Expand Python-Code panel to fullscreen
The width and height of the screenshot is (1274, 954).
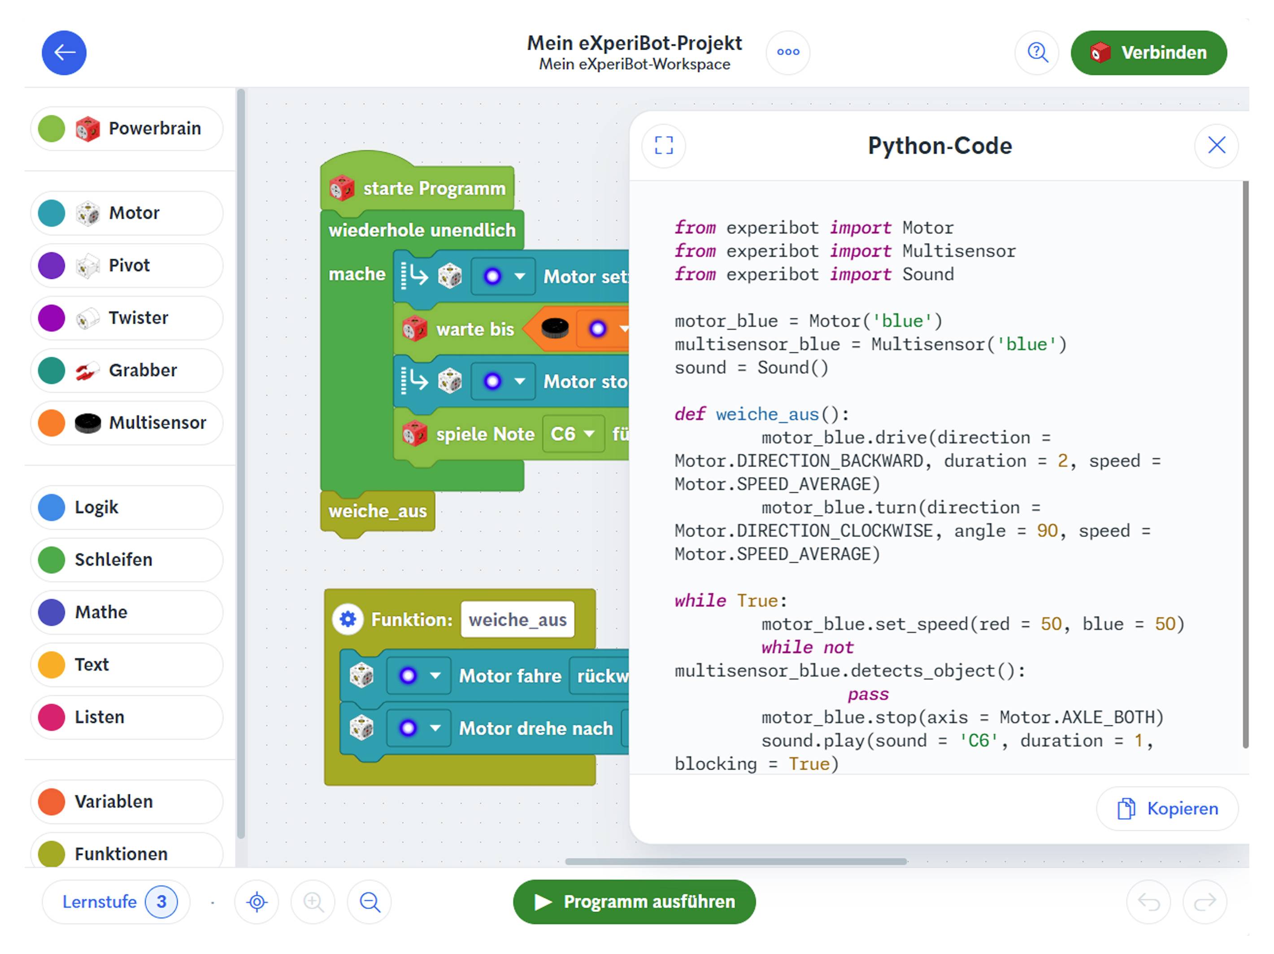664,145
